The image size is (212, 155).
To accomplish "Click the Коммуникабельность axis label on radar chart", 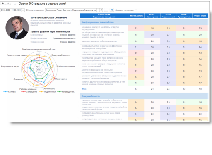I will coord(61,55).
